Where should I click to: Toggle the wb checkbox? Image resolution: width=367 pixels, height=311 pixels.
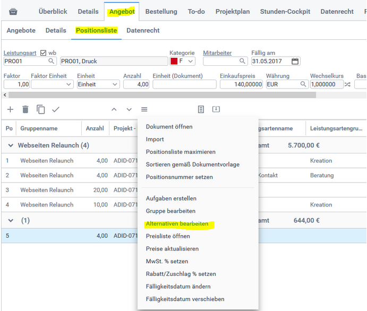pos(44,53)
